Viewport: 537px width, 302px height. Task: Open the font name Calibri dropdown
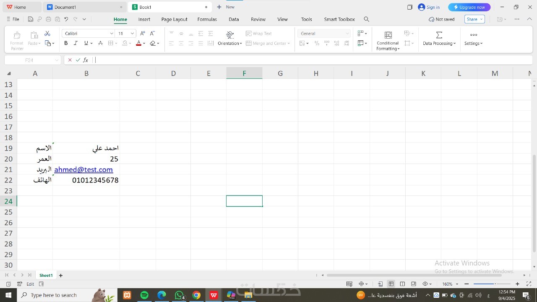pos(112,34)
